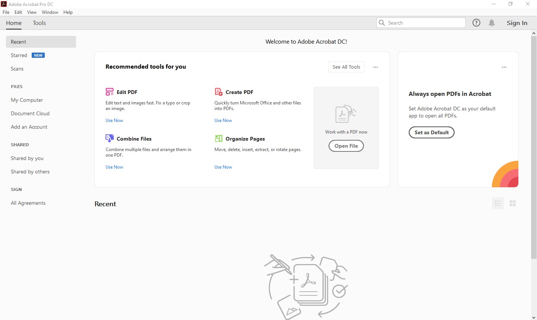Switch Recent files to grid view
537x320 pixels.
[513, 203]
